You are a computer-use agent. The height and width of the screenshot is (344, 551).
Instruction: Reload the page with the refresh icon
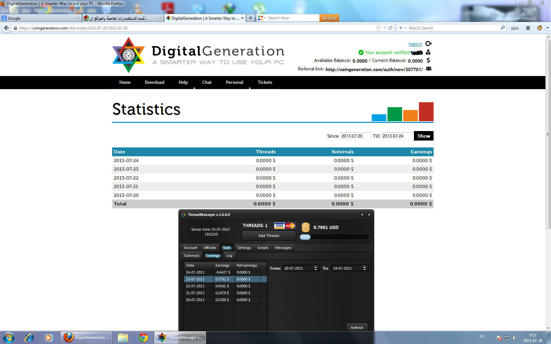[x=391, y=28]
